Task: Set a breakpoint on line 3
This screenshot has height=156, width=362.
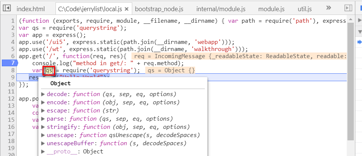Action: click(x=12, y=35)
